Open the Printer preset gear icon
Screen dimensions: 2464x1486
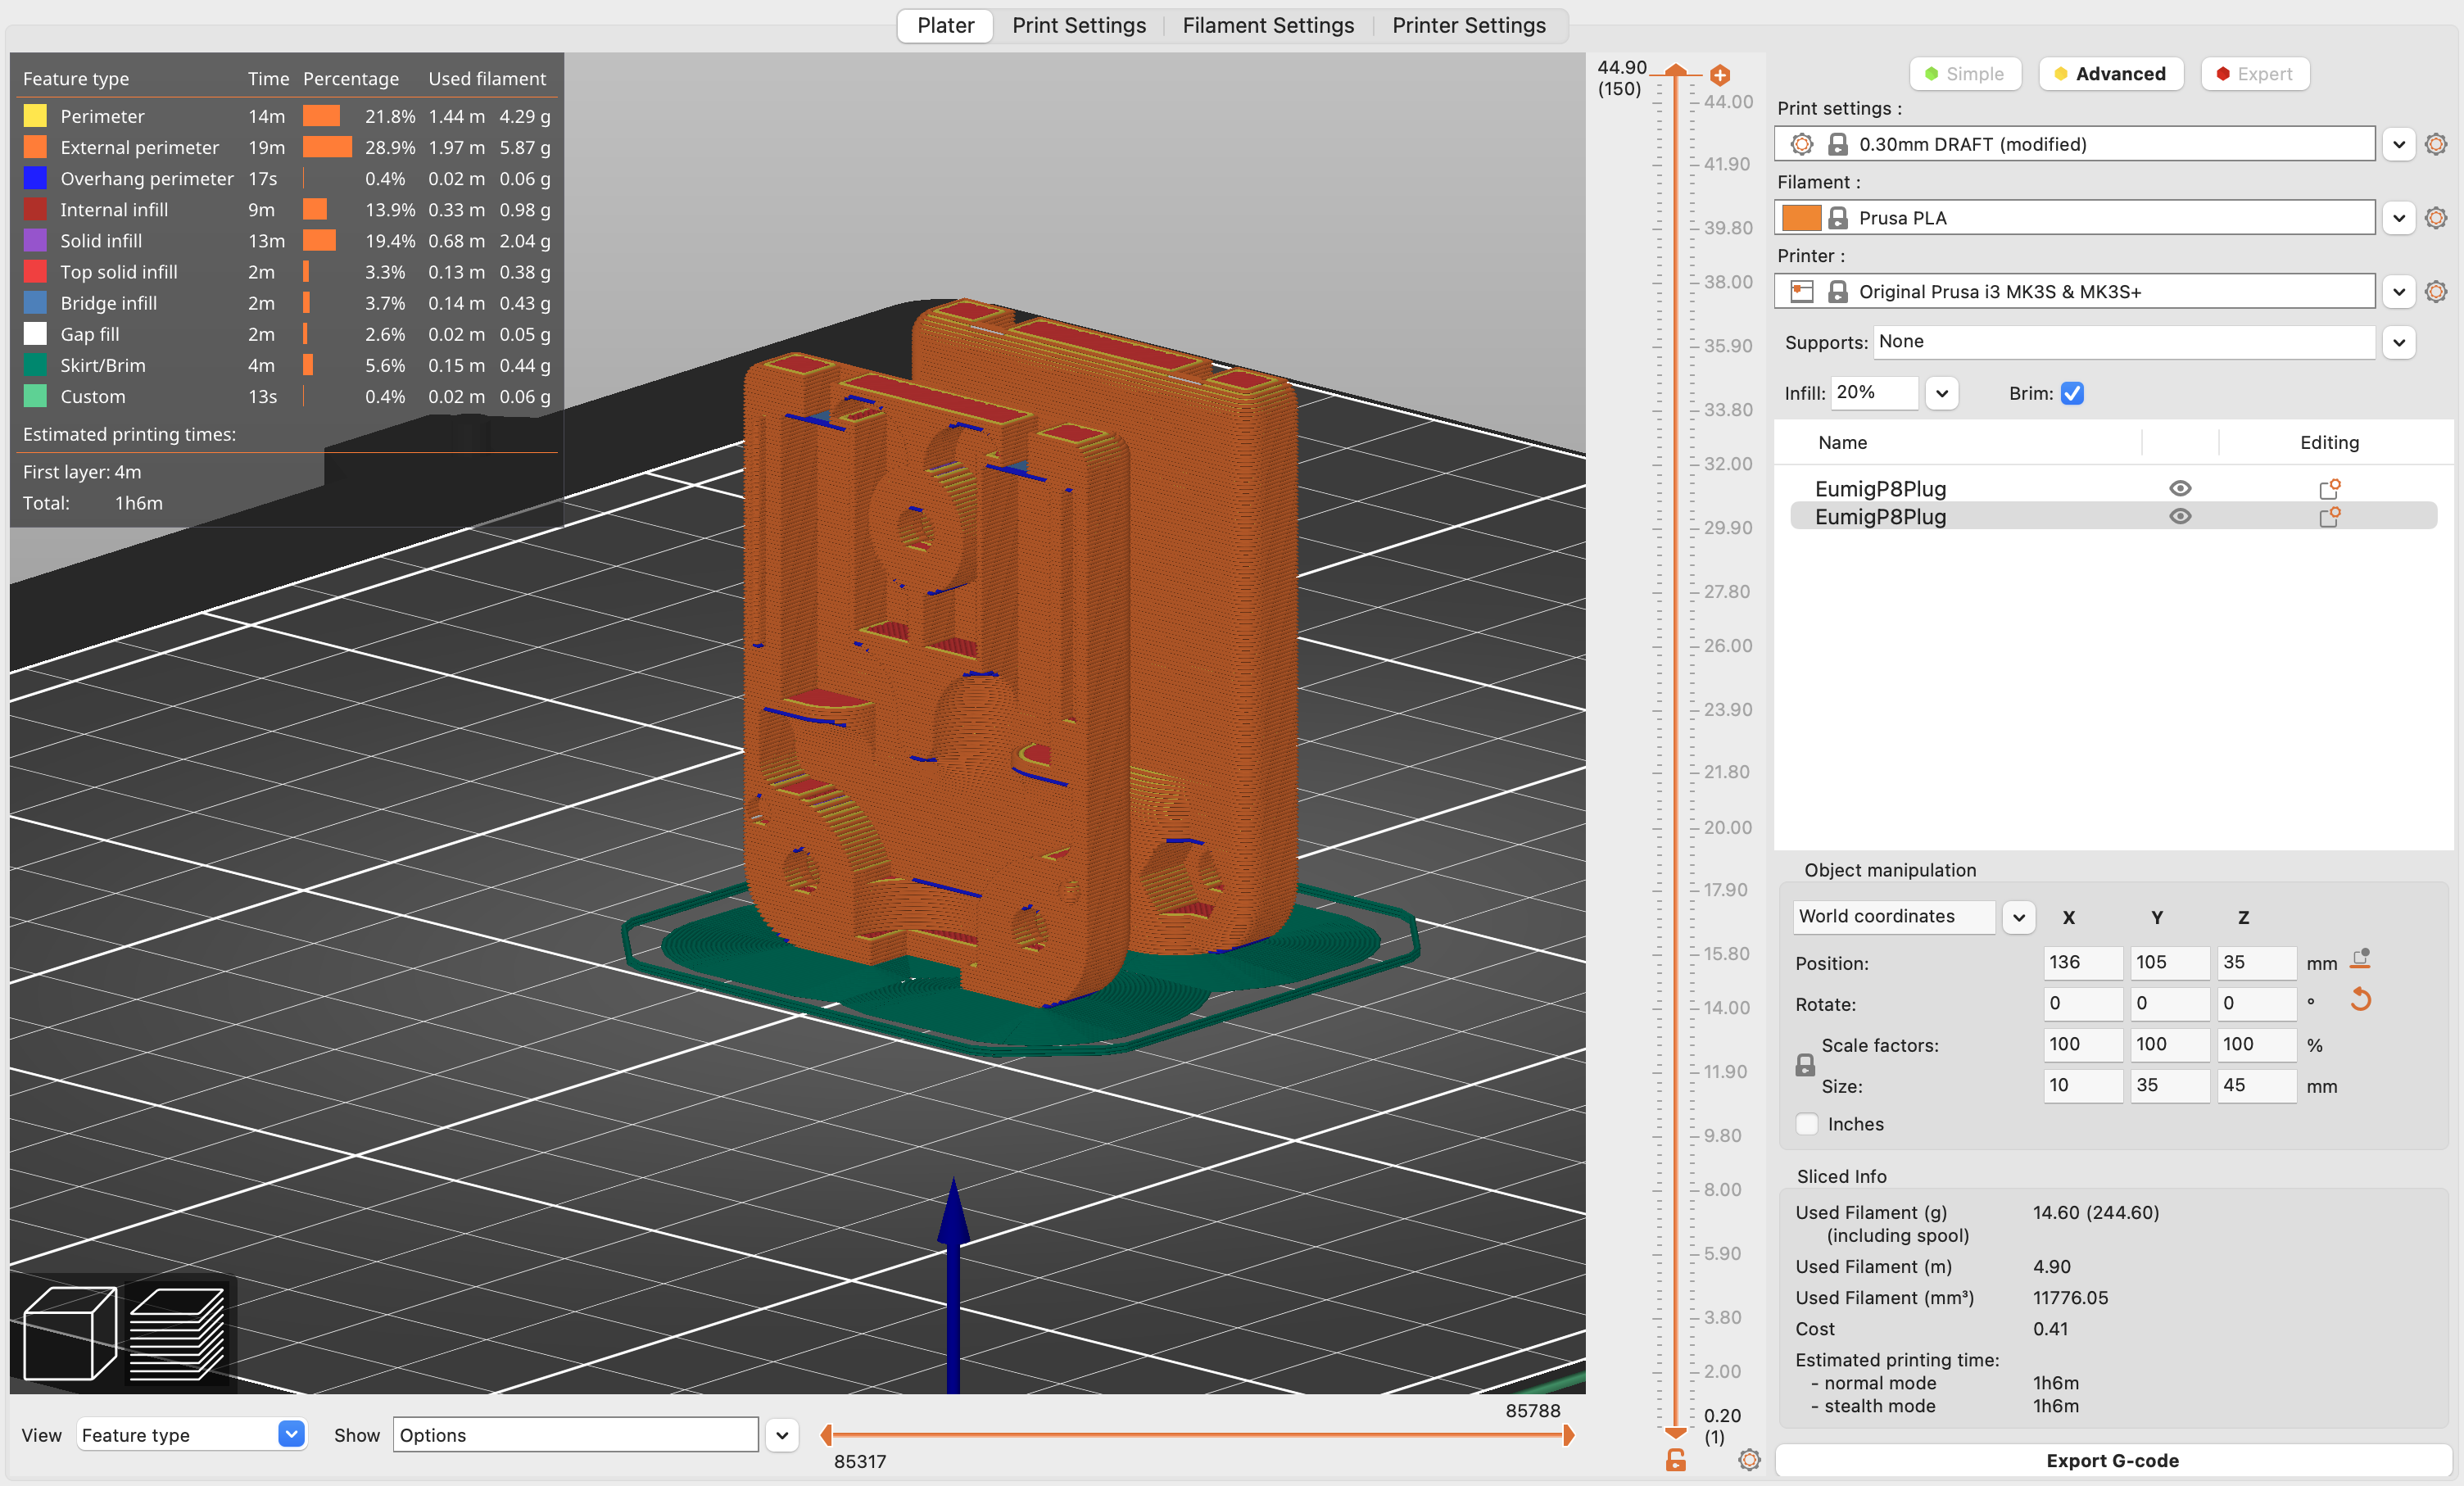click(x=2435, y=291)
